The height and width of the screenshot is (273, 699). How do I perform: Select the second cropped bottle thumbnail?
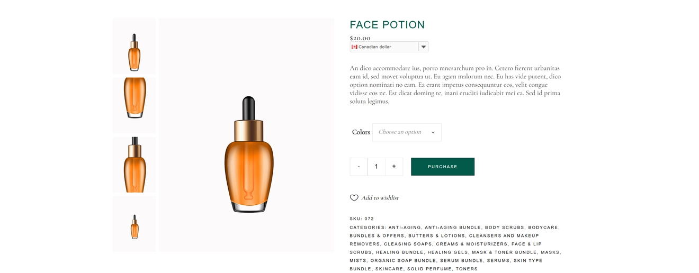tap(135, 105)
